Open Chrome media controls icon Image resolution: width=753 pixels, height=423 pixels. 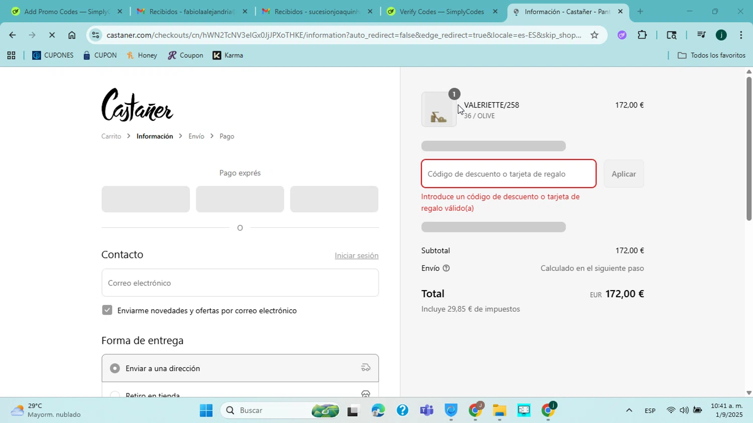pyautogui.click(x=701, y=35)
